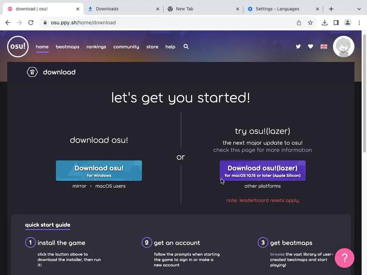
Task: Click the share page icon in address bar
Action: pos(299,23)
